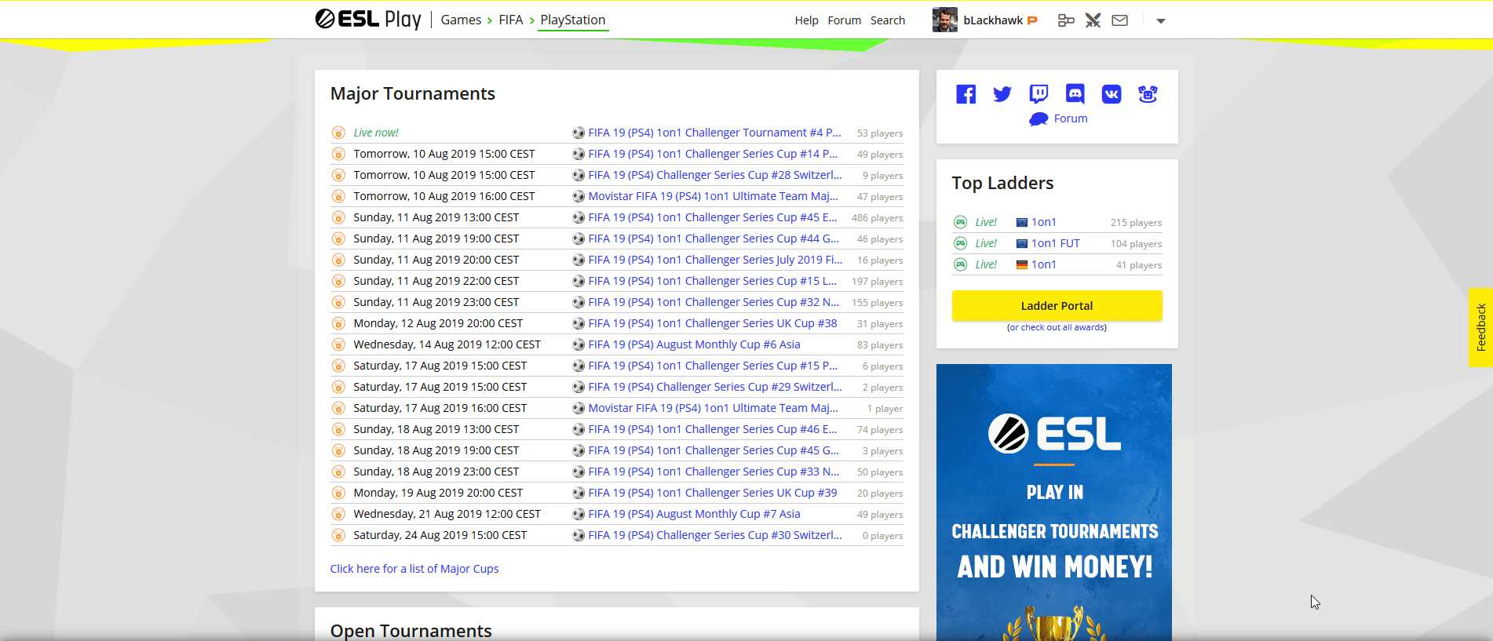Open the VK social icon

click(x=1112, y=94)
